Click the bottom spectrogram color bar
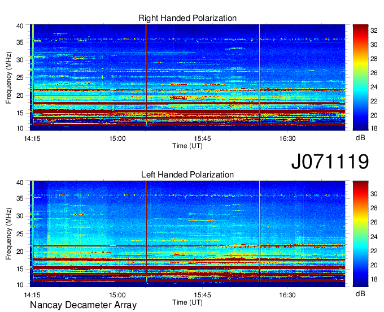Image resolution: width=384 pixels, height=312 pixels. (x=360, y=234)
